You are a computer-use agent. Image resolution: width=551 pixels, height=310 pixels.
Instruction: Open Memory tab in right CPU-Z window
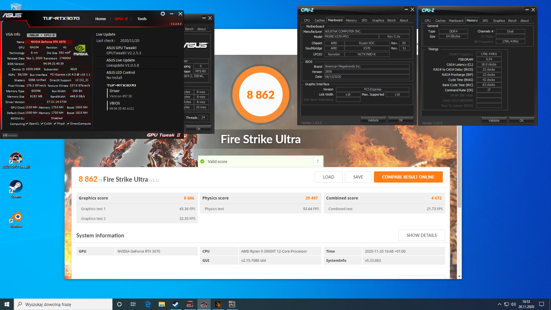pos(472,20)
